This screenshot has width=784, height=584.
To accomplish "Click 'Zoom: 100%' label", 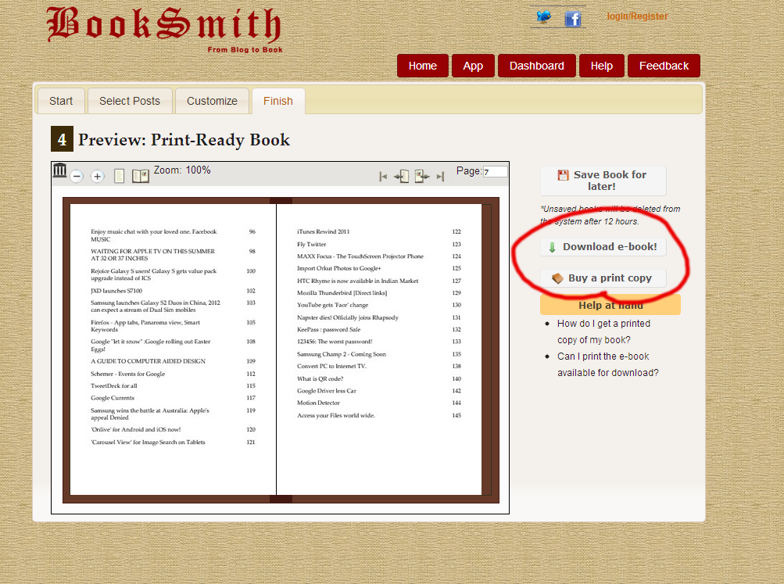I will pyautogui.click(x=182, y=170).
